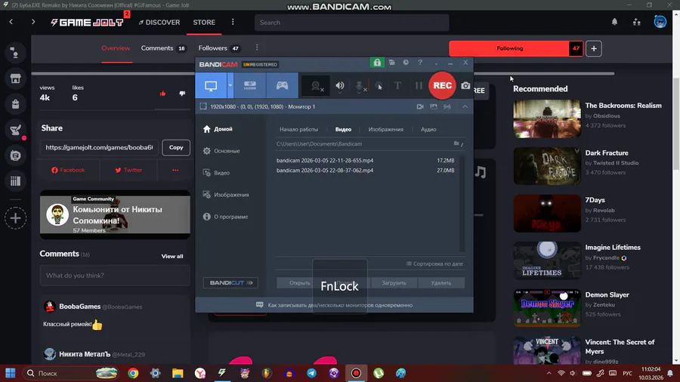Image resolution: width=680 pixels, height=382 pixels.
Task: Open Сортировка по дате sort option
Action: coord(434,263)
